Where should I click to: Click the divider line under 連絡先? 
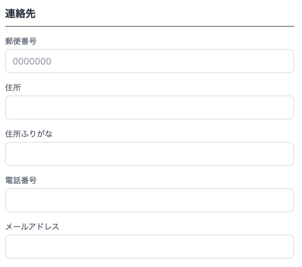pos(150,26)
